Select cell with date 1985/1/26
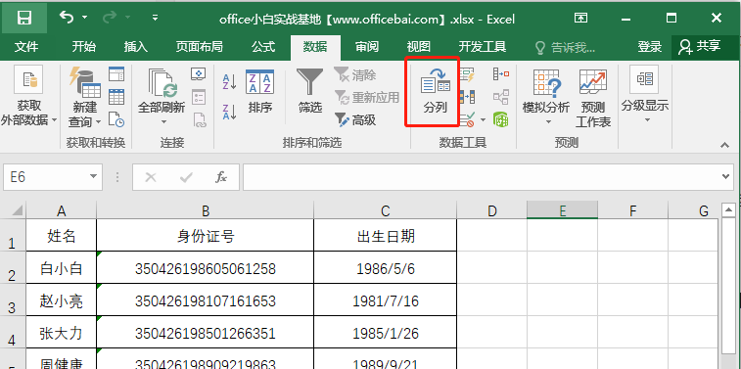Viewport: 741px width, 369px height. (385, 333)
